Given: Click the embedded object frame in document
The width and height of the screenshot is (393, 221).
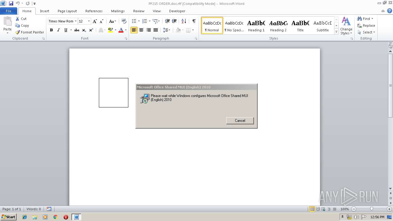Looking at the screenshot, I should (x=114, y=93).
